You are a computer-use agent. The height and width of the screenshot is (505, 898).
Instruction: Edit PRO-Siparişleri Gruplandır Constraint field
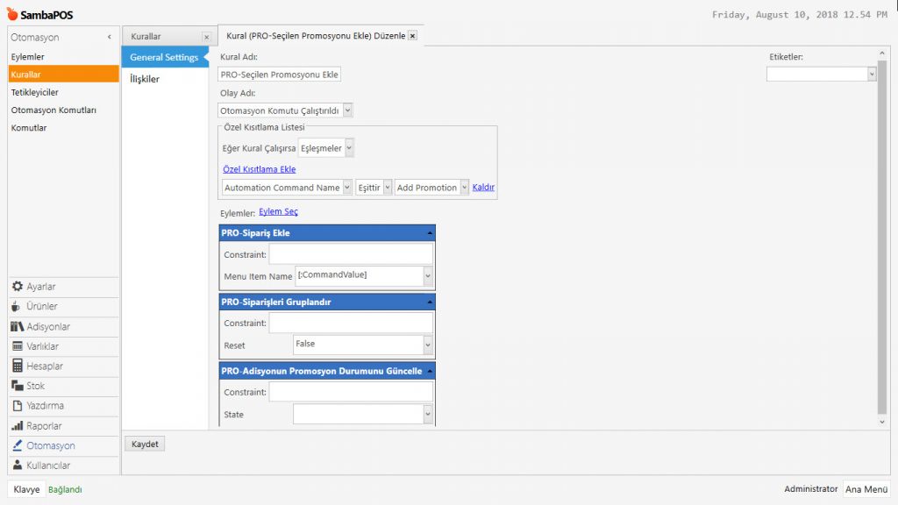(x=351, y=323)
